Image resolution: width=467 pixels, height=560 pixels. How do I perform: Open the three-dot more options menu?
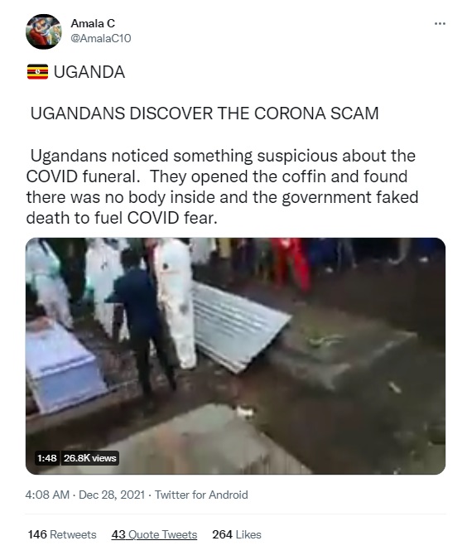coord(440,23)
